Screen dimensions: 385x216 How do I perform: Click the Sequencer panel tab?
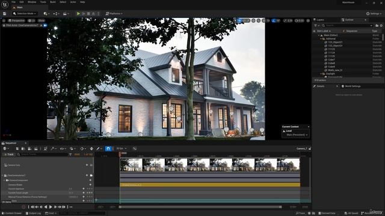(x=11, y=143)
